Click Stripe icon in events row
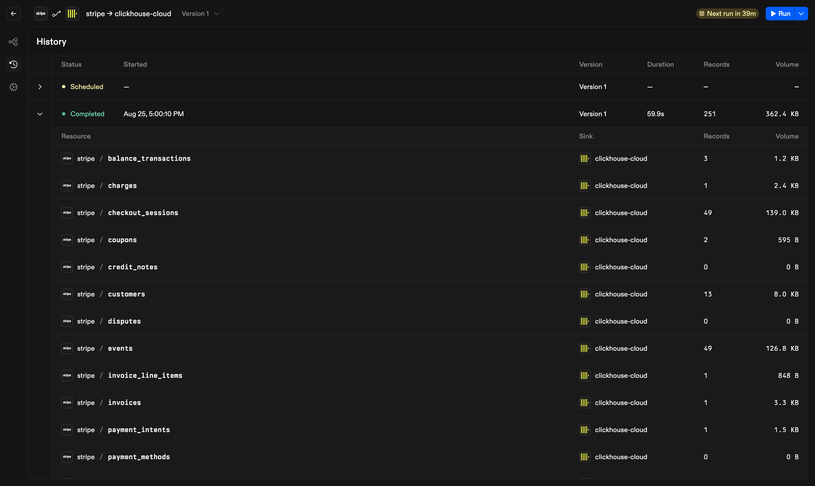Image resolution: width=815 pixels, height=486 pixels. pos(67,348)
